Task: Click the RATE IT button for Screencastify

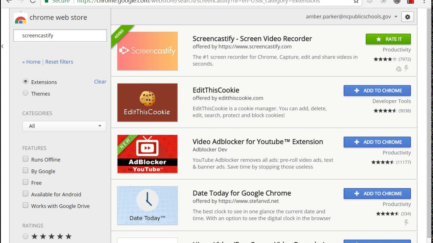Action: [x=388, y=39]
